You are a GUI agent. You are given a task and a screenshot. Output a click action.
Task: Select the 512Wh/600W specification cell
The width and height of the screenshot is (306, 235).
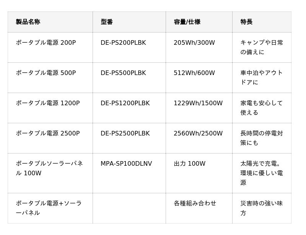point(194,73)
